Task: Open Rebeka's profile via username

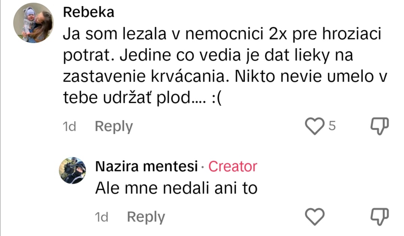Action: [89, 12]
